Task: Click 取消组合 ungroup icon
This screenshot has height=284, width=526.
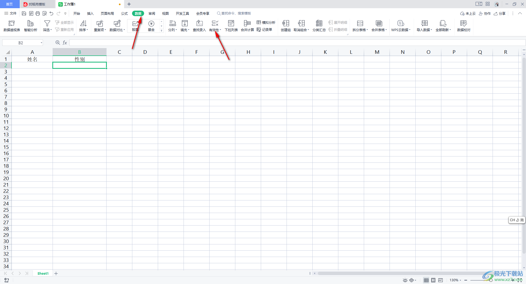Action: pyautogui.click(x=301, y=23)
